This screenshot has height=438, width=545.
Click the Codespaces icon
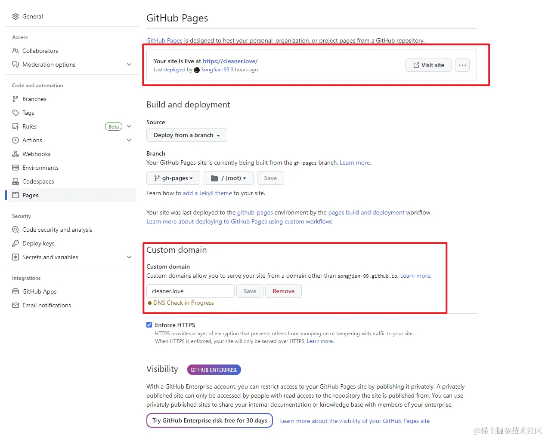15,181
